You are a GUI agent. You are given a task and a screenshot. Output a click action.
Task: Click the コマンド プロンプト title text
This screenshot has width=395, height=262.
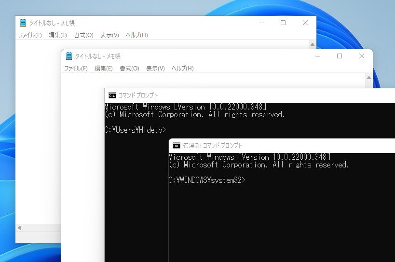(138, 96)
